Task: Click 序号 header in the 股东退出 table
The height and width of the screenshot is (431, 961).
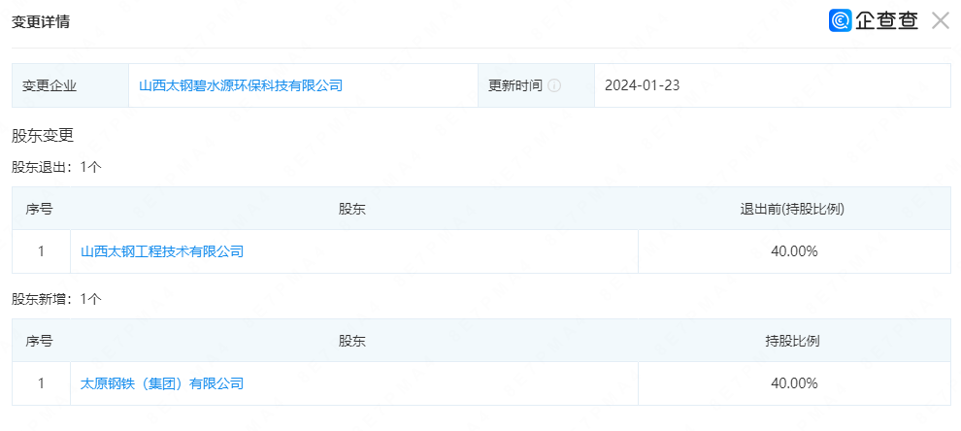Action: (x=40, y=209)
